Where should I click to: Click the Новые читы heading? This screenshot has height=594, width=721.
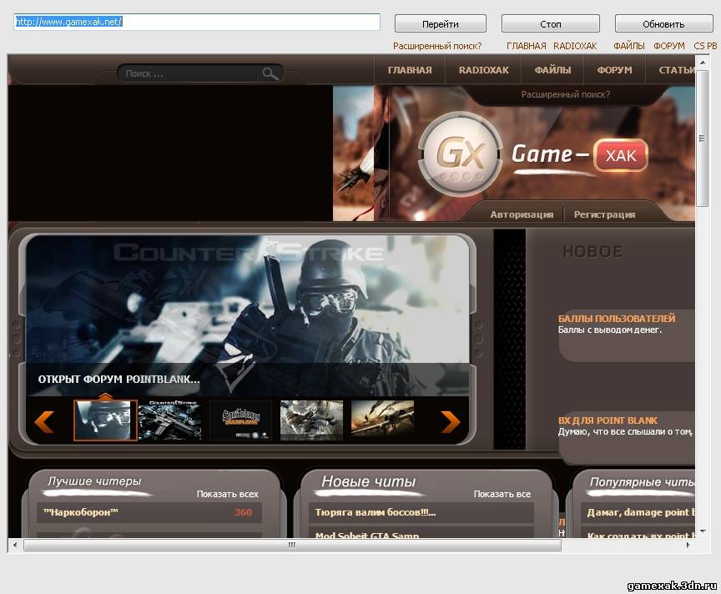click(x=368, y=481)
